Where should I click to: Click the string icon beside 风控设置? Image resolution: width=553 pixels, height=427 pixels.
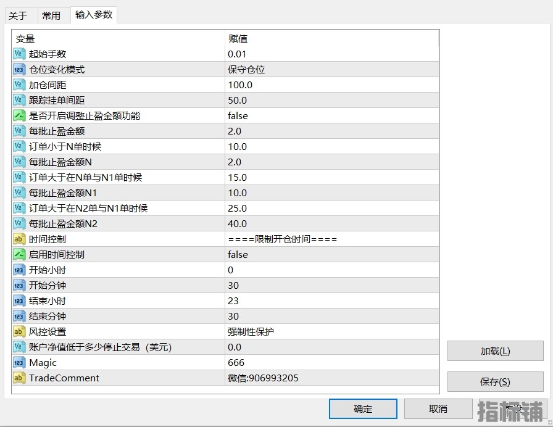[19, 332]
